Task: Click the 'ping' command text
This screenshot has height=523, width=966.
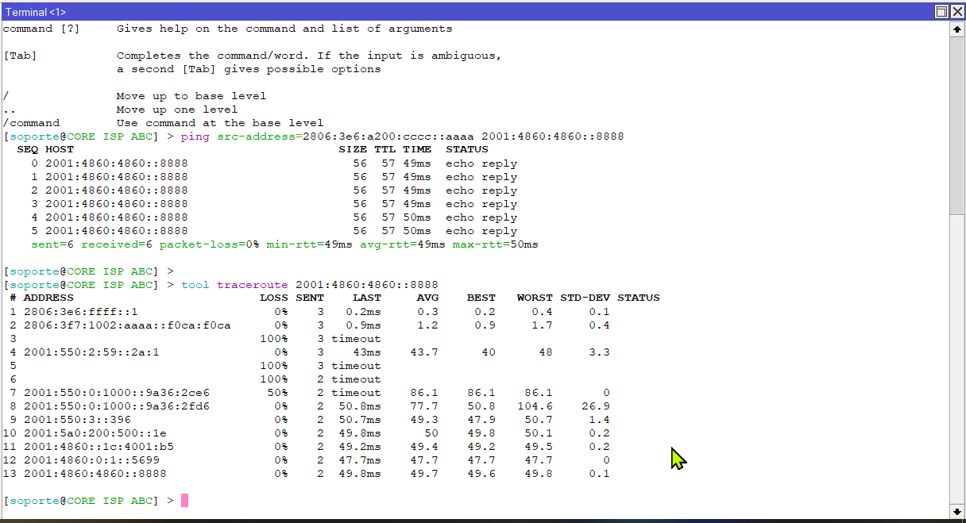Action: click(195, 137)
